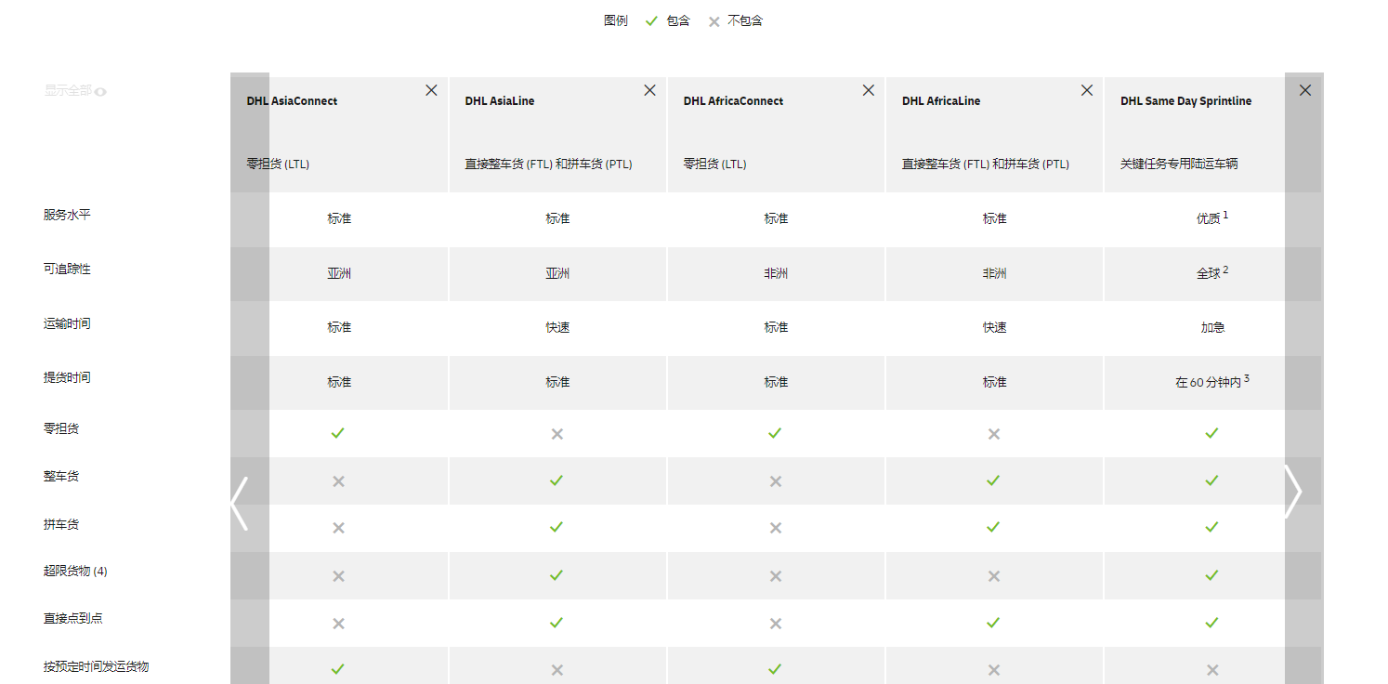Viewport: 1388px width, 684px height.
Task: Click the 运输时间 row label
Action: pos(67,323)
